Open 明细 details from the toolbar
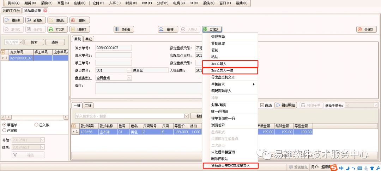 coord(79,30)
